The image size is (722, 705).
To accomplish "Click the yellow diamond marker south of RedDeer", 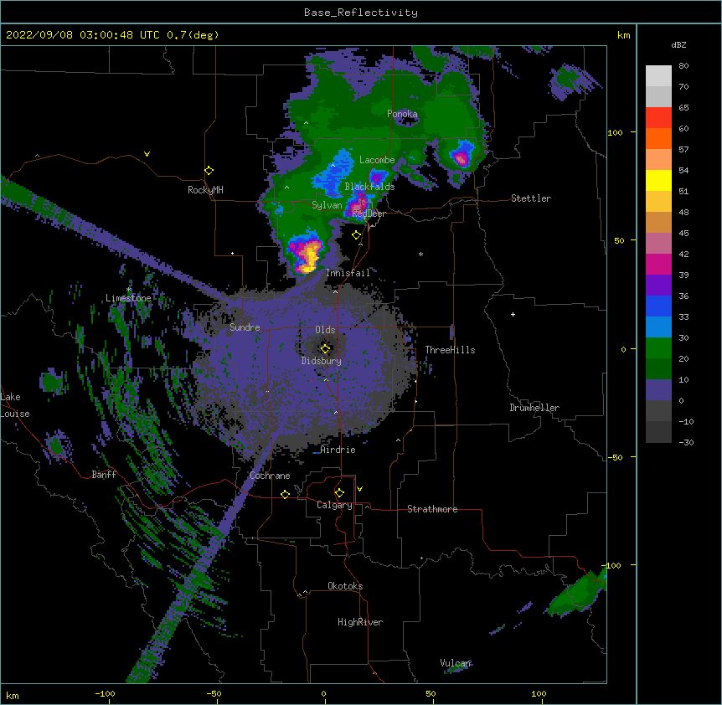I will coord(357,235).
